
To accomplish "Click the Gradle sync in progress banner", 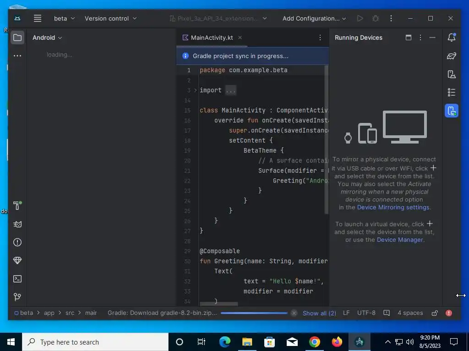I will [x=252, y=56].
